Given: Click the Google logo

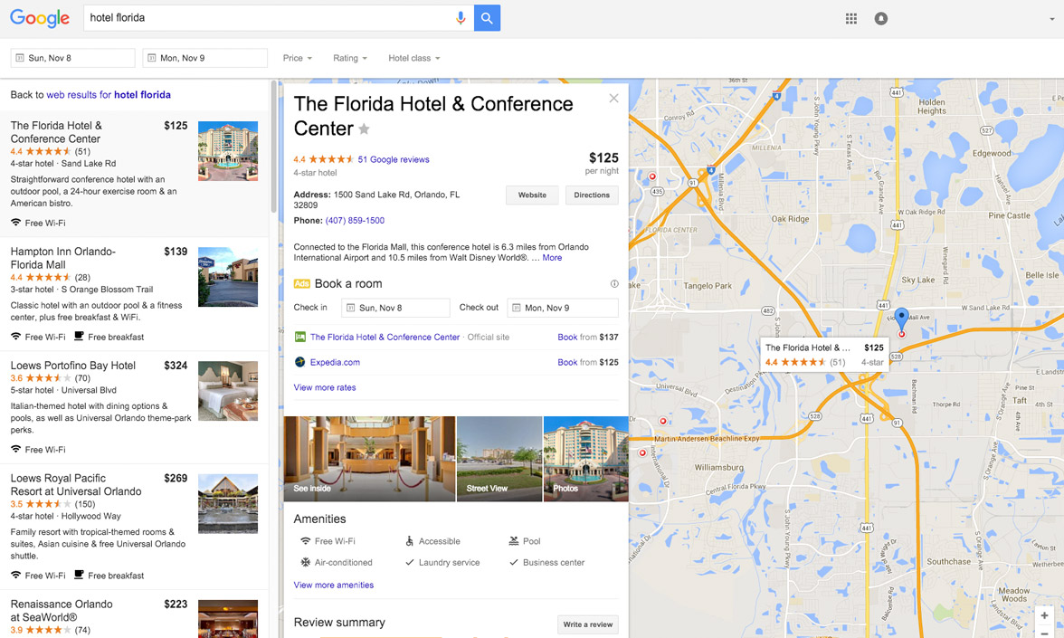Looking at the screenshot, I should tap(40, 18).
